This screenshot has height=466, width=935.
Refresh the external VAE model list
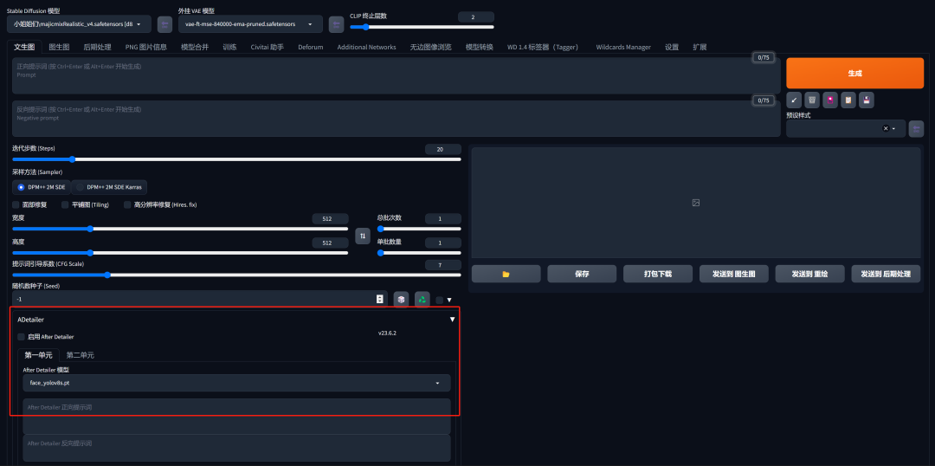(336, 24)
